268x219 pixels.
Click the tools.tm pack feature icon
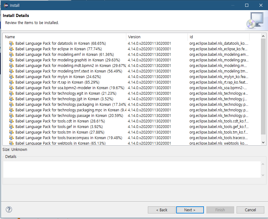coord(11,132)
